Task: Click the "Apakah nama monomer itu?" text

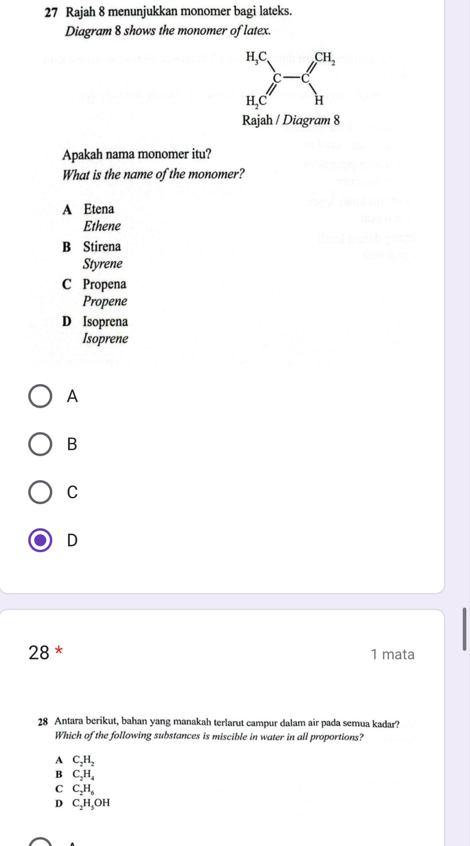Action: (137, 154)
